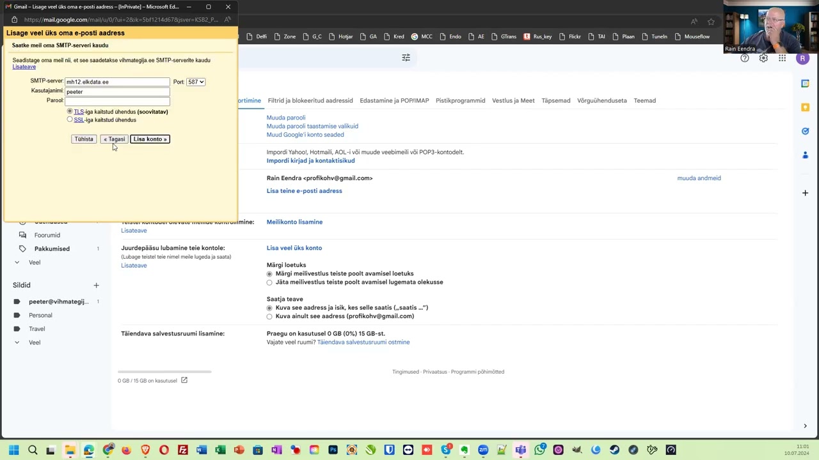Open Google Calendar side panel icon
The image size is (819, 460).
click(x=805, y=84)
